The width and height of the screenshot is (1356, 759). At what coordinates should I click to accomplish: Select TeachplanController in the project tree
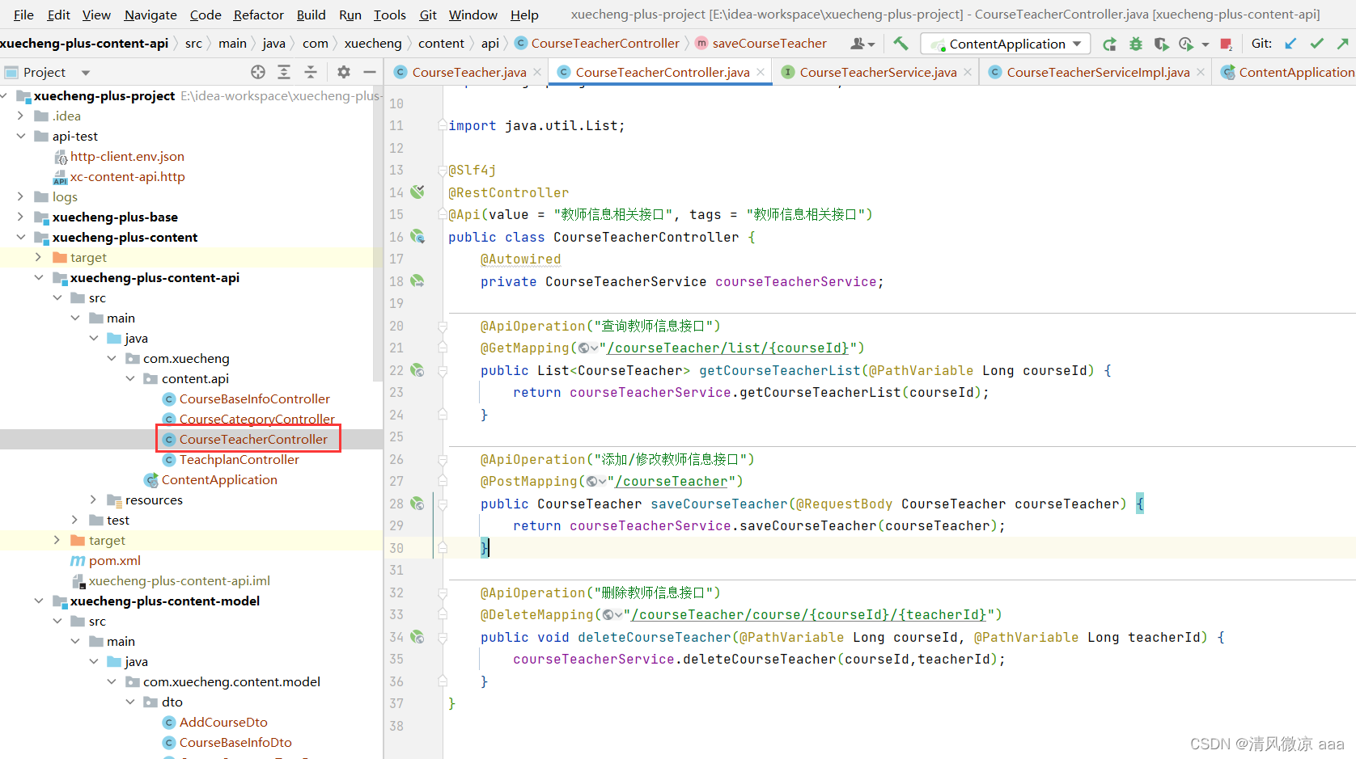(x=239, y=460)
